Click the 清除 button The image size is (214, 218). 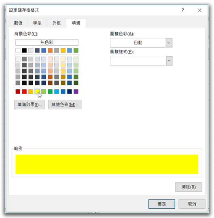click(189, 187)
